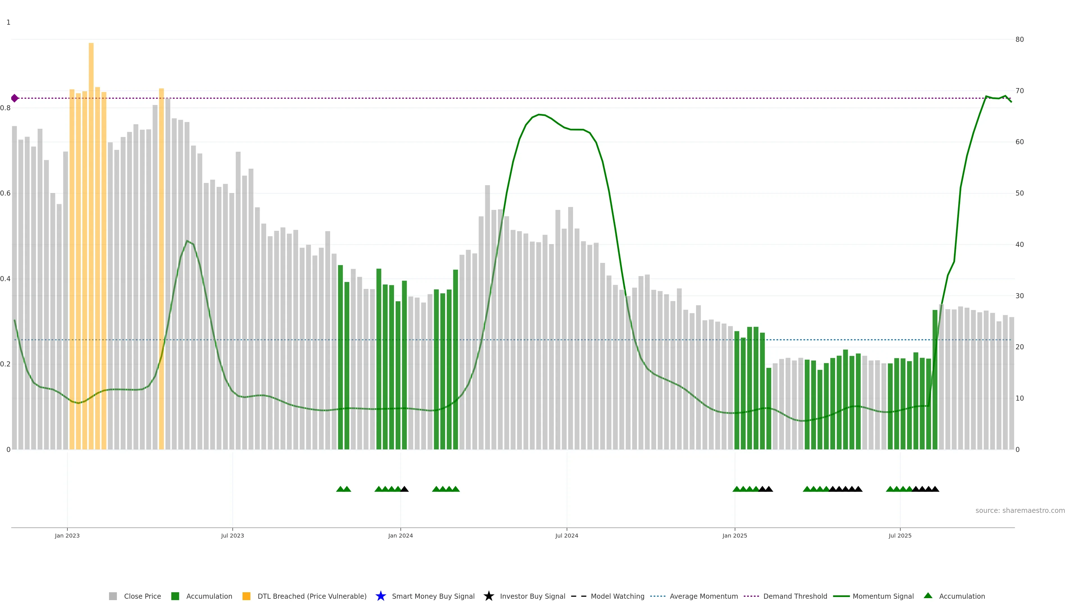Click the Jul 2024 axis label
Viewport: 1079px width, 606px height.
pos(566,535)
